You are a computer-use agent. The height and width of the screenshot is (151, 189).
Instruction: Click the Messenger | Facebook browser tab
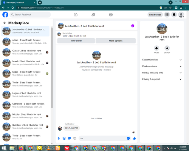pos(19,3)
